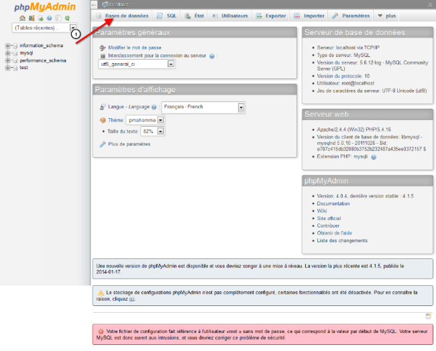The image size is (436, 351).
Task: Click the collapse icon at top right of header
Action: [430, 4]
